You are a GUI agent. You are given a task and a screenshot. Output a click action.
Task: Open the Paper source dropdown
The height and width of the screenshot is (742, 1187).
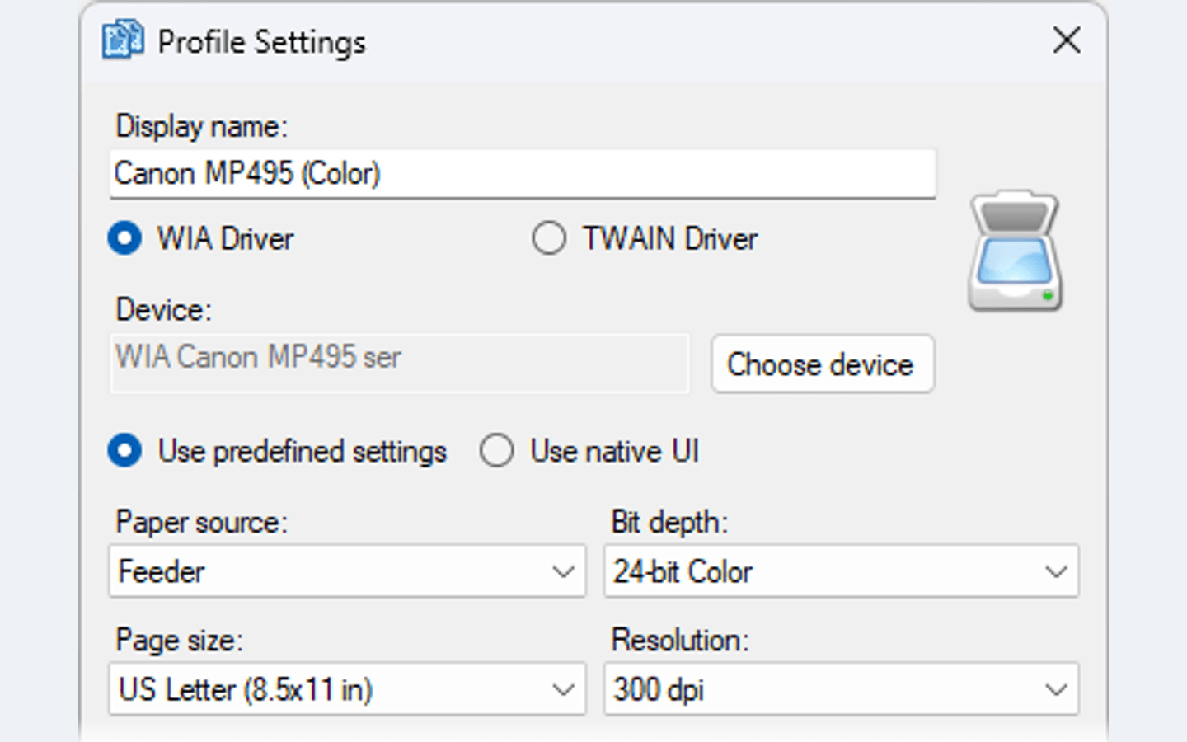pos(347,571)
